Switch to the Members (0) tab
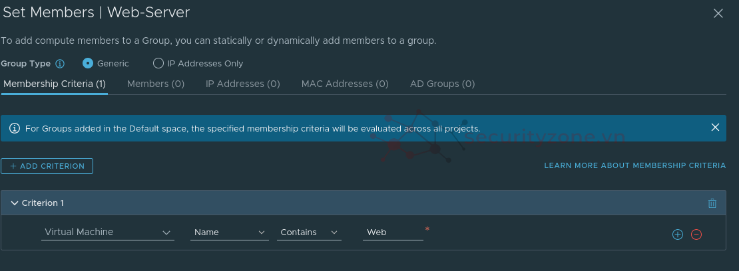 click(156, 84)
